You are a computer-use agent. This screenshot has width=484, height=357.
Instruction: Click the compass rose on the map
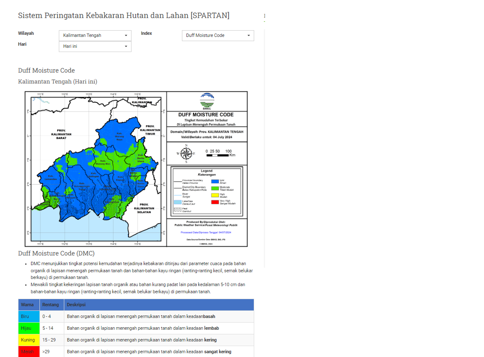(186, 153)
